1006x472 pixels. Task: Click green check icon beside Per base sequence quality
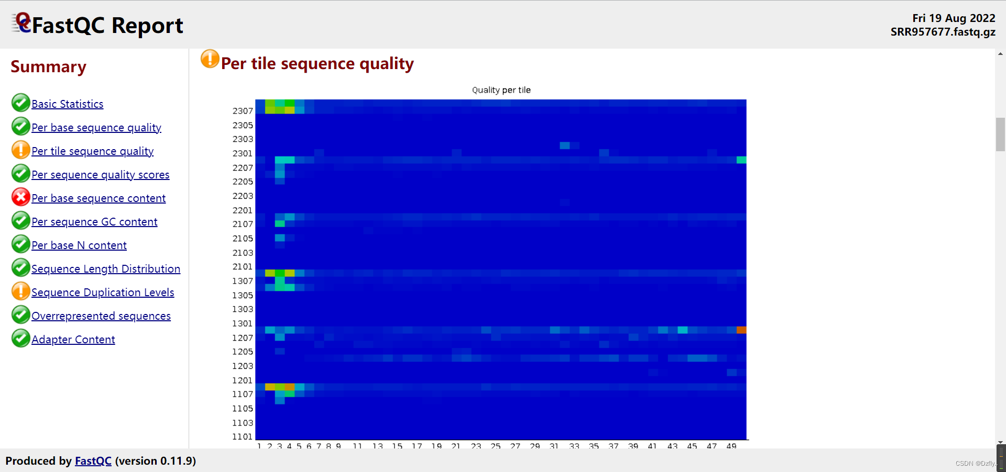[x=20, y=127]
